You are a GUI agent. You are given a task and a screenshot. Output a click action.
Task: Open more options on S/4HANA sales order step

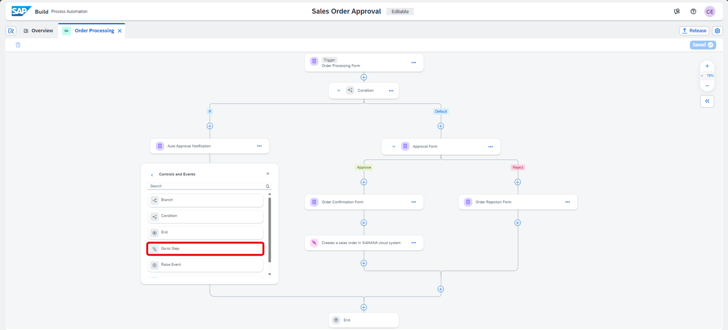[414, 243]
